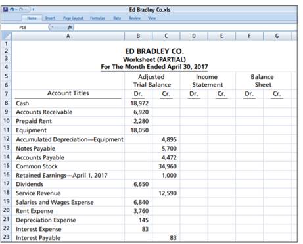The width and height of the screenshot is (303, 244).
Task: Select the 4,895 credit cell
Action: [x=166, y=139]
